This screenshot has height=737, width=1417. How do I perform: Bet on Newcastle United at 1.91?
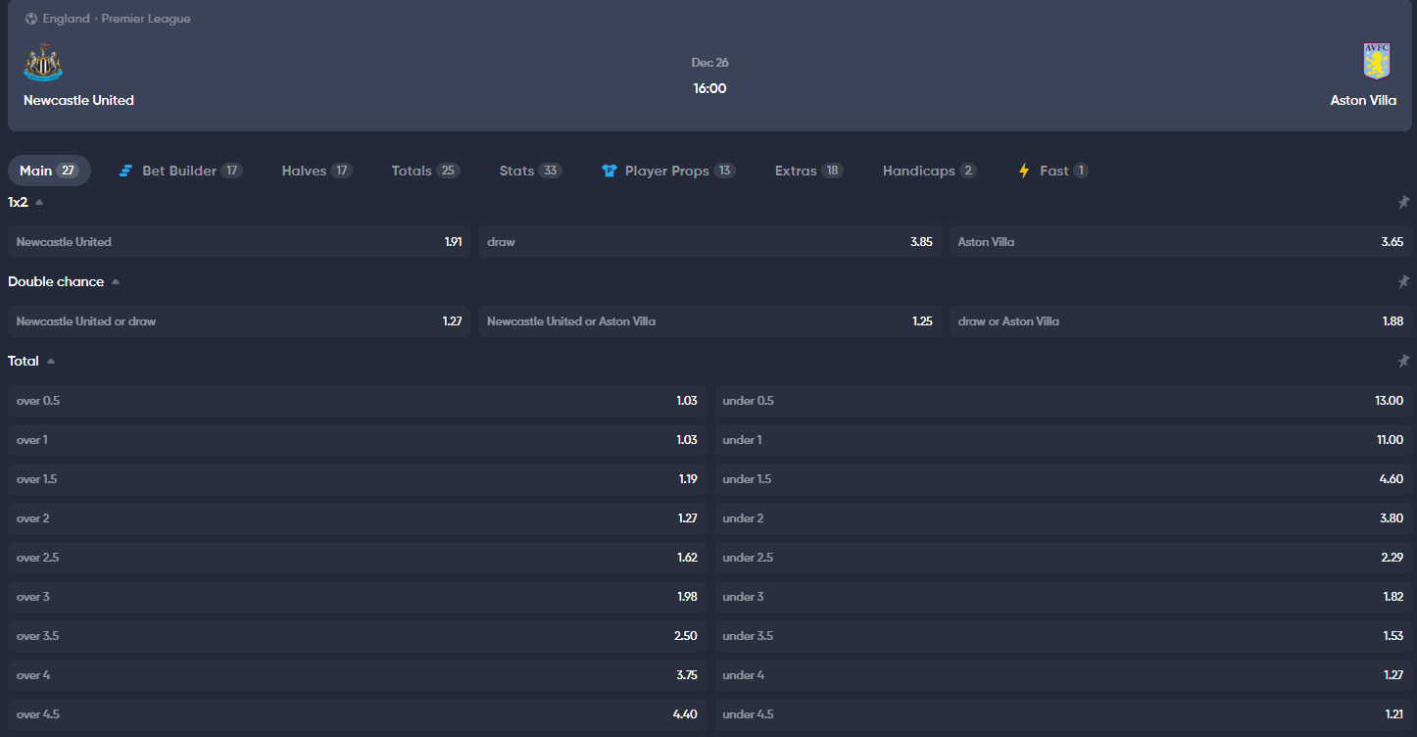[x=239, y=242]
